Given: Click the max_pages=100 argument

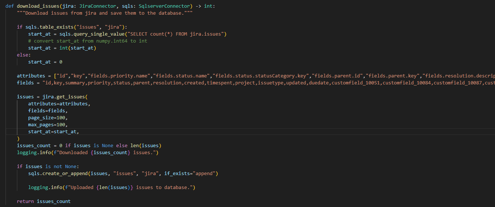Looking at the screenshot, I should [48, 125].
